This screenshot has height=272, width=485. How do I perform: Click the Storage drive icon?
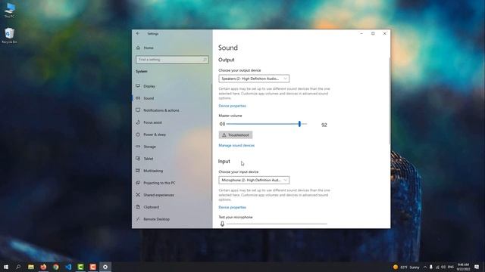[x=138, y=146]
